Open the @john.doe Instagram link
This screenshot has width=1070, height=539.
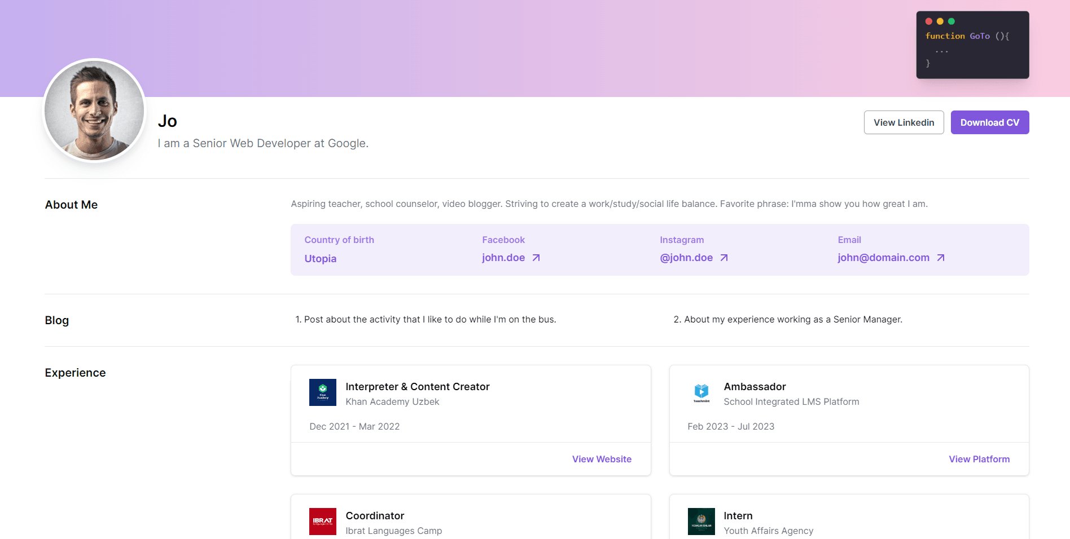click(686, 258)
